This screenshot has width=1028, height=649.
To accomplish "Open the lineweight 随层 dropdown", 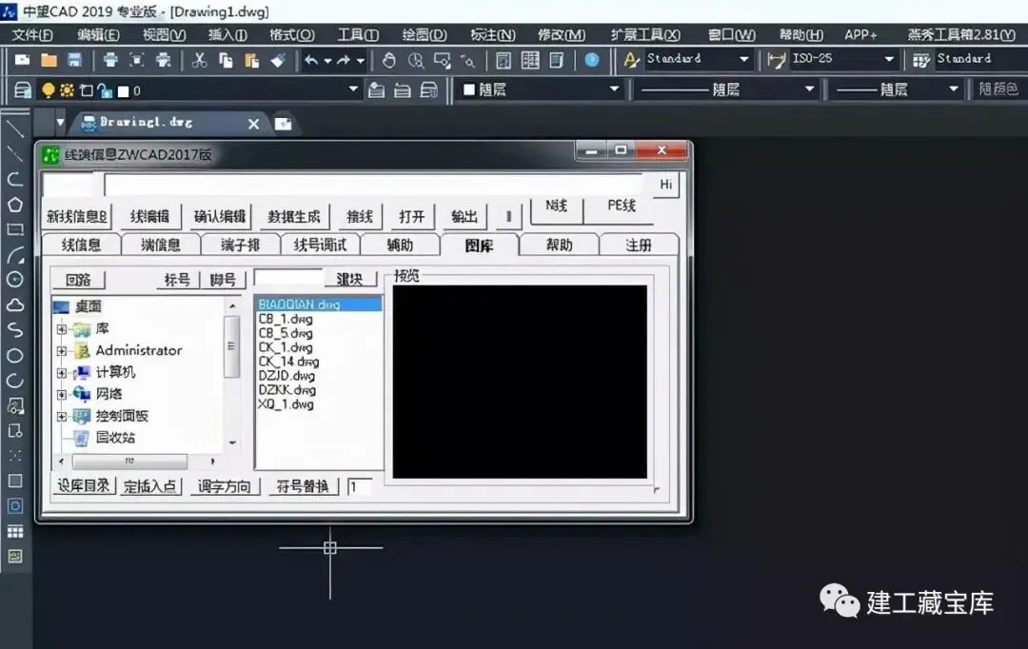I will 954,88.
